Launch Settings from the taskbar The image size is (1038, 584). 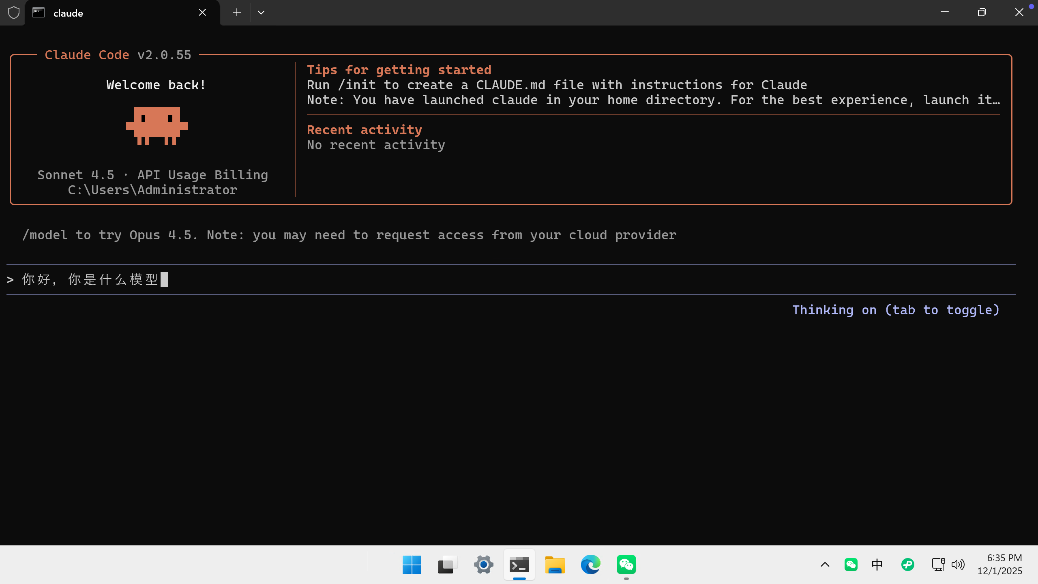coord(483,565)
